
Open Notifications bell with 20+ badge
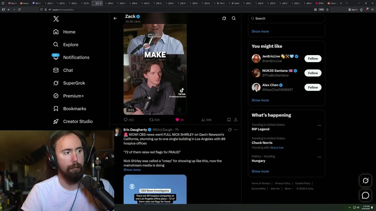(56, 57)
